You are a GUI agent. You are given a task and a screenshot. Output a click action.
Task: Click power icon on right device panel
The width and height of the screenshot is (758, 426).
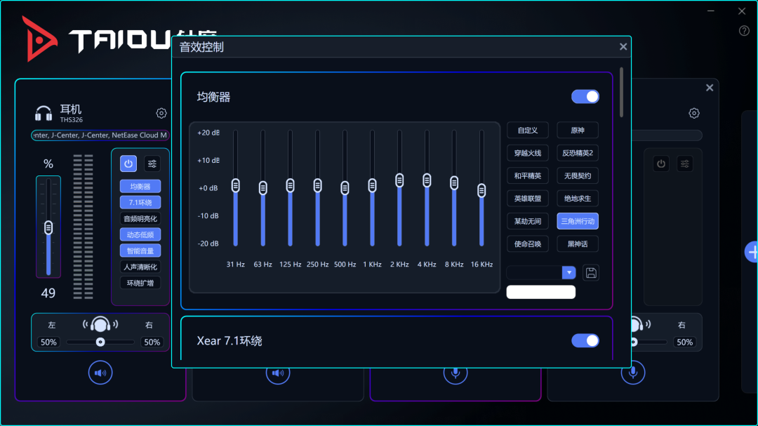pyautogui.click(x=661, y=164)
